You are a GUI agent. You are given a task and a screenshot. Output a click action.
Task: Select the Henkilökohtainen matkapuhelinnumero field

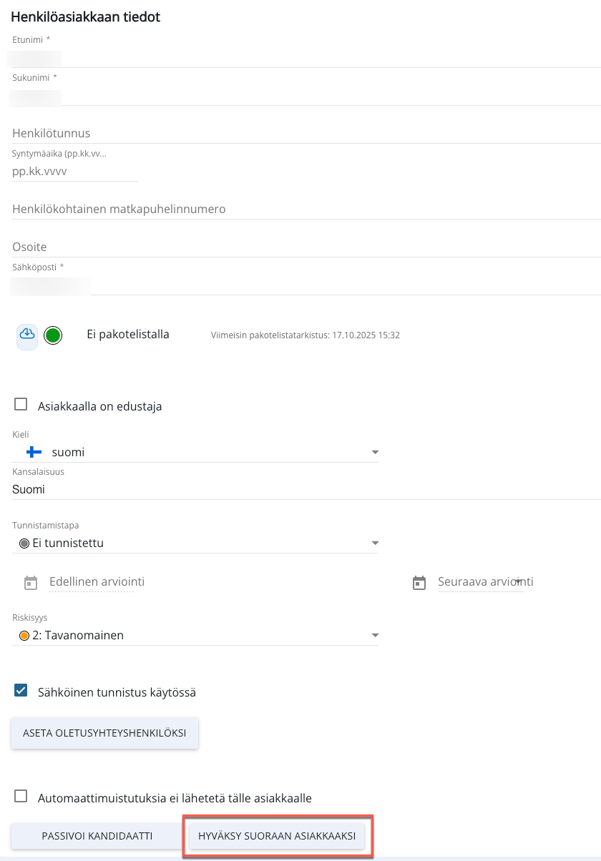(x=286, y=209)
